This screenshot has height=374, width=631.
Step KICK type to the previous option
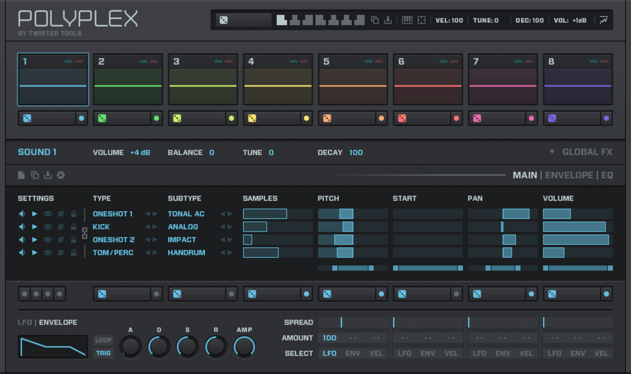pos(148,227)
